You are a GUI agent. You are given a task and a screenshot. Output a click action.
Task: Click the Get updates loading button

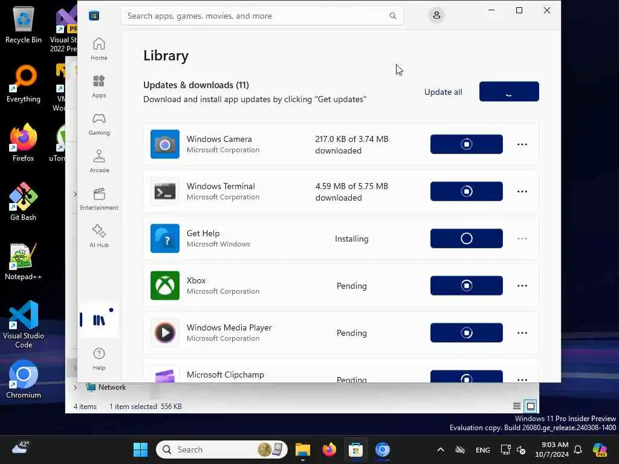tap(509, 92)
